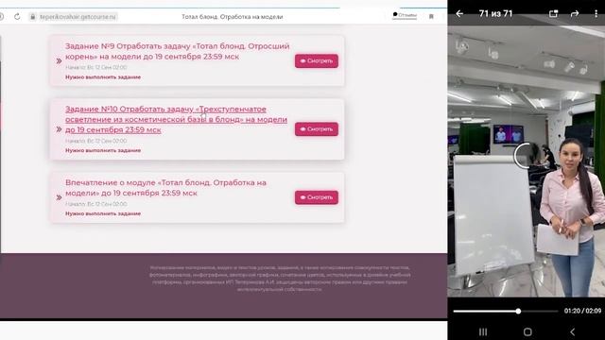Open the three-dot menu in the phone viewer

click(596, 13)
